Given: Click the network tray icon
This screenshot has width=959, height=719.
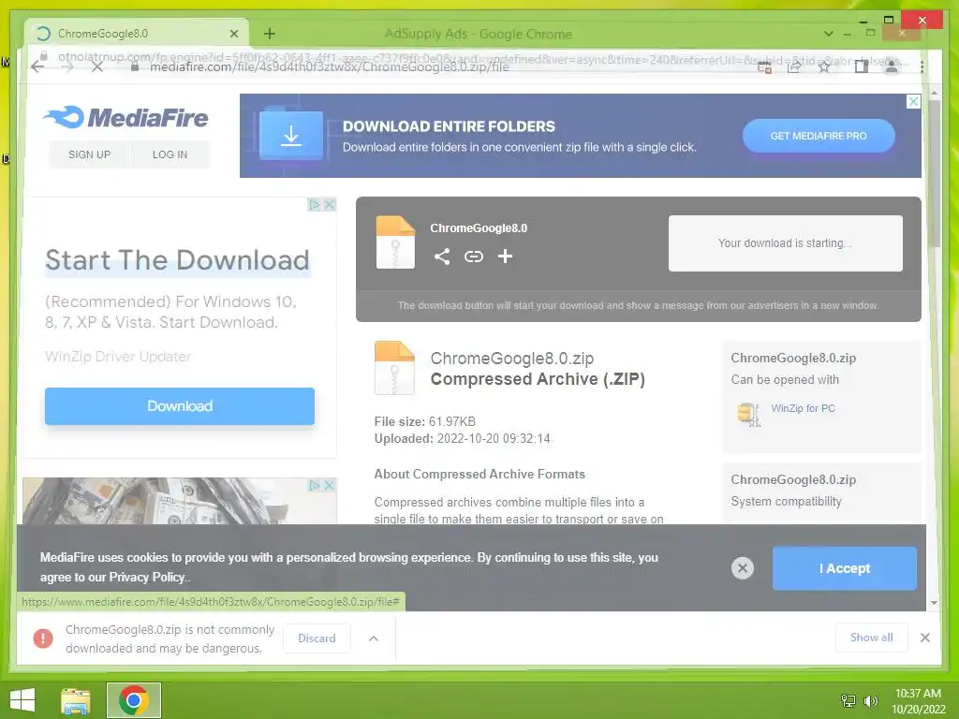Looking at the screenshot, I should 848,700.
